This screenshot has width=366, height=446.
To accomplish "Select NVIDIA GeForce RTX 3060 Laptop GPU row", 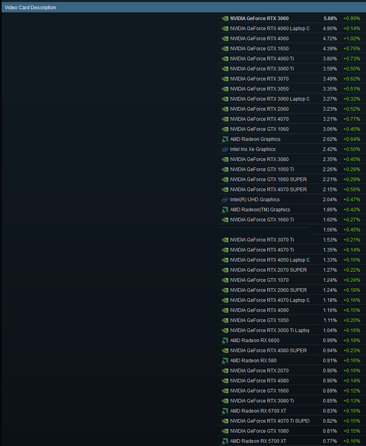I will click(292, 99).
